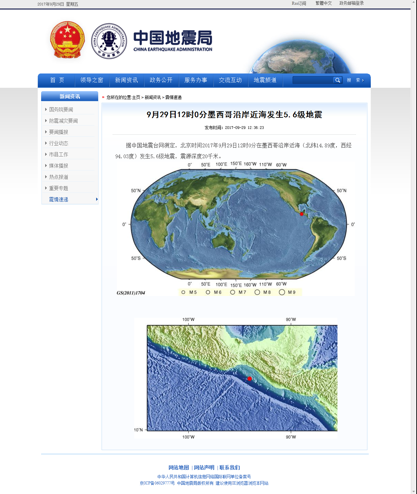Click the Rss订阅 link
The height and width of the screenshot is (494, 417).
(x=299, y=3)
